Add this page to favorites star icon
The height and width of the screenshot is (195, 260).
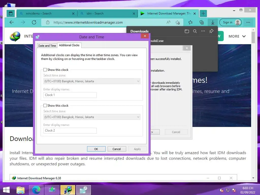point(177,22)
